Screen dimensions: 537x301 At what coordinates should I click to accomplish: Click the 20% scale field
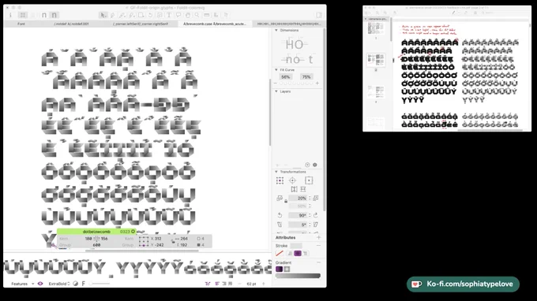298,198
